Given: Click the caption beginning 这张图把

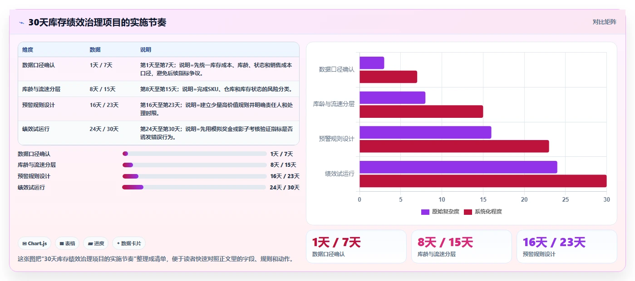Looking at the screenshot, I should (x=155, y=259).
